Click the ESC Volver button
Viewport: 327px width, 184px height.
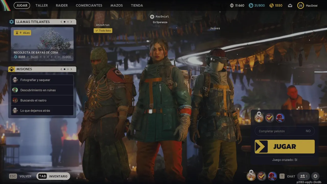coord(20,176)
